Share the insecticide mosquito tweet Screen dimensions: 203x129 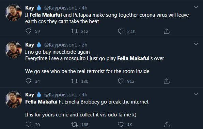click(x=167, y=81)
